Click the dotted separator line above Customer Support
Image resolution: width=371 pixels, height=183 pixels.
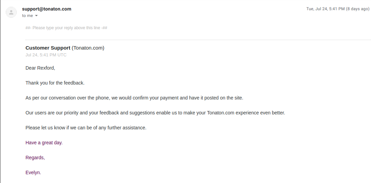click(197, 40)
